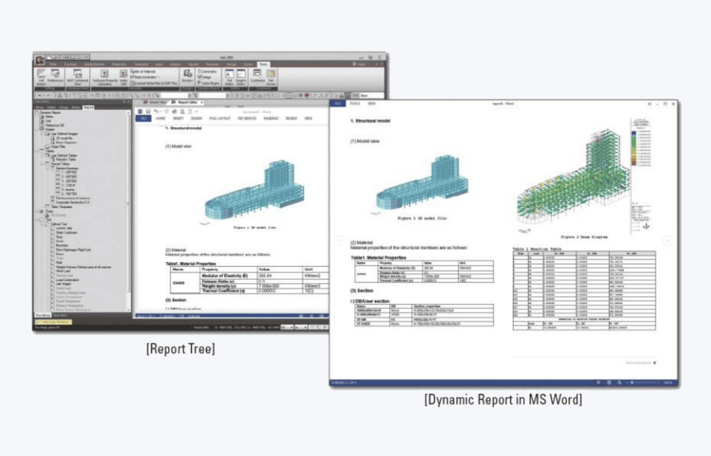Select Self Weight tree item
Image resolution: width=711 pixels, height=456 pixels.
click(63, 284)
